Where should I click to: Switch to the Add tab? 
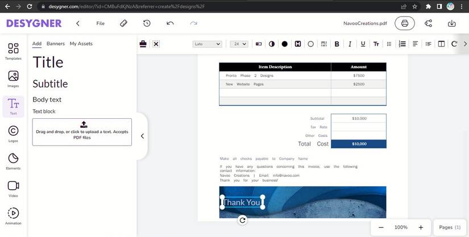pyautogui.click(x=37, y=44)
